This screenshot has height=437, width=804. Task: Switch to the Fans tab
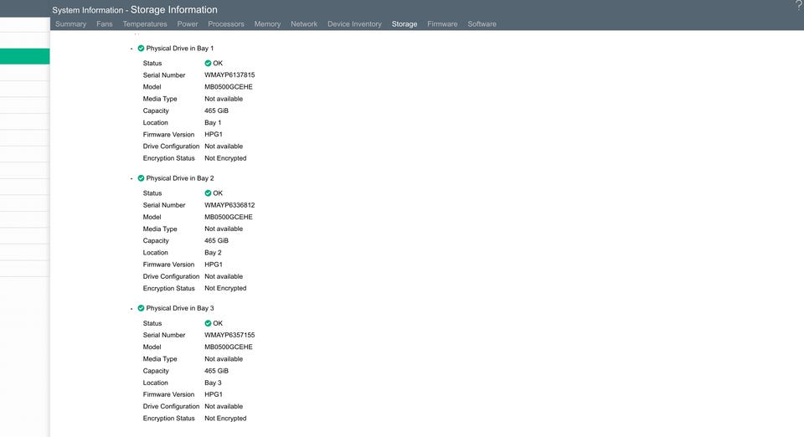[x=105, y=24]
